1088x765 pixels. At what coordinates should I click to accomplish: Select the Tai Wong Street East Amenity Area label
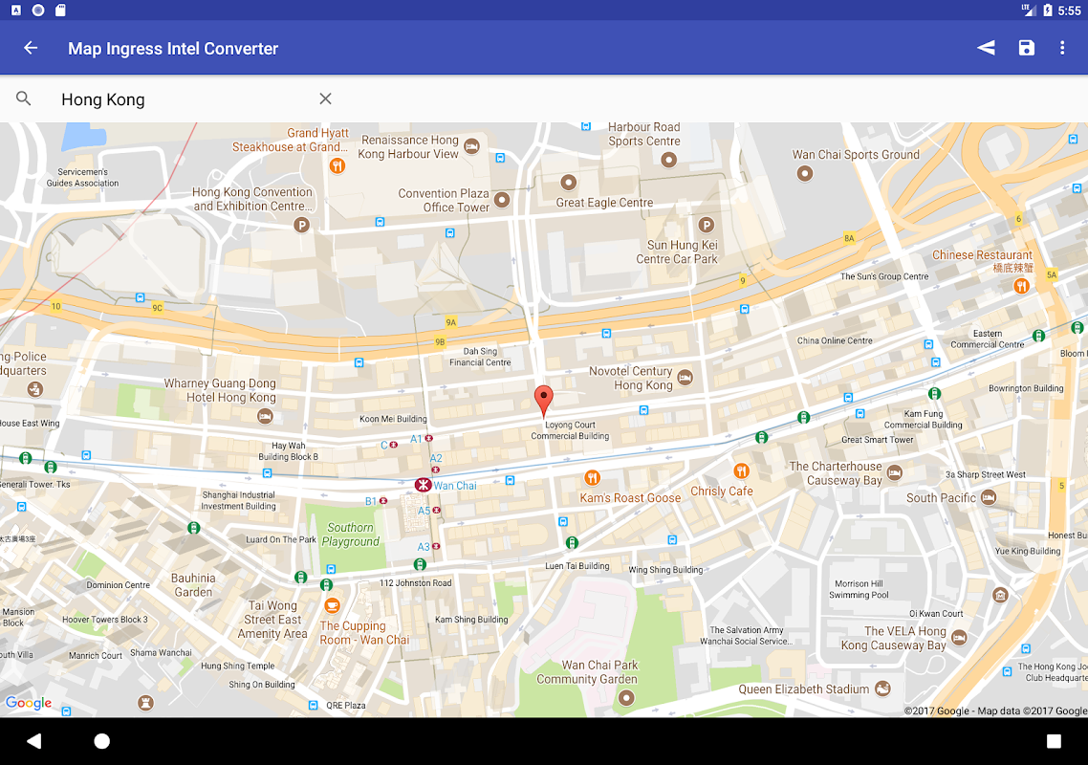pyautogui.click(x=272, y=620)
